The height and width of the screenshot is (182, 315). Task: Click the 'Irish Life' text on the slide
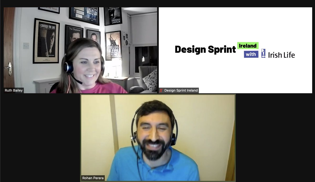281,55
